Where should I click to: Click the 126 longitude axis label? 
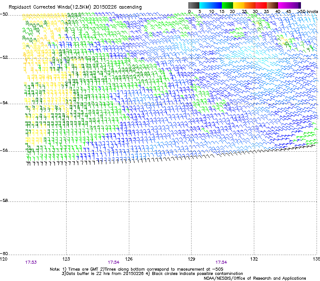pyautogui.click(x=129, y=259)
